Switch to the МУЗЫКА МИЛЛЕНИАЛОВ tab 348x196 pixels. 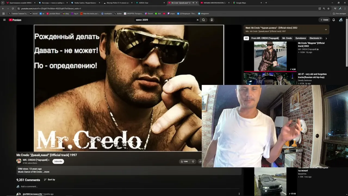pos(215,3)
